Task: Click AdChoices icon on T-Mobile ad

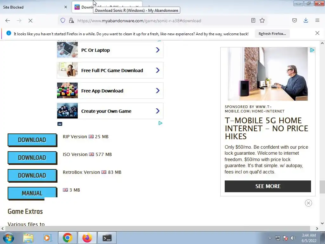Action: coord(312,50)
